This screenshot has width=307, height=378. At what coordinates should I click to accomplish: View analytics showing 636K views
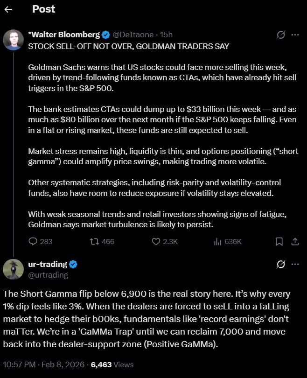coord(217,241)
